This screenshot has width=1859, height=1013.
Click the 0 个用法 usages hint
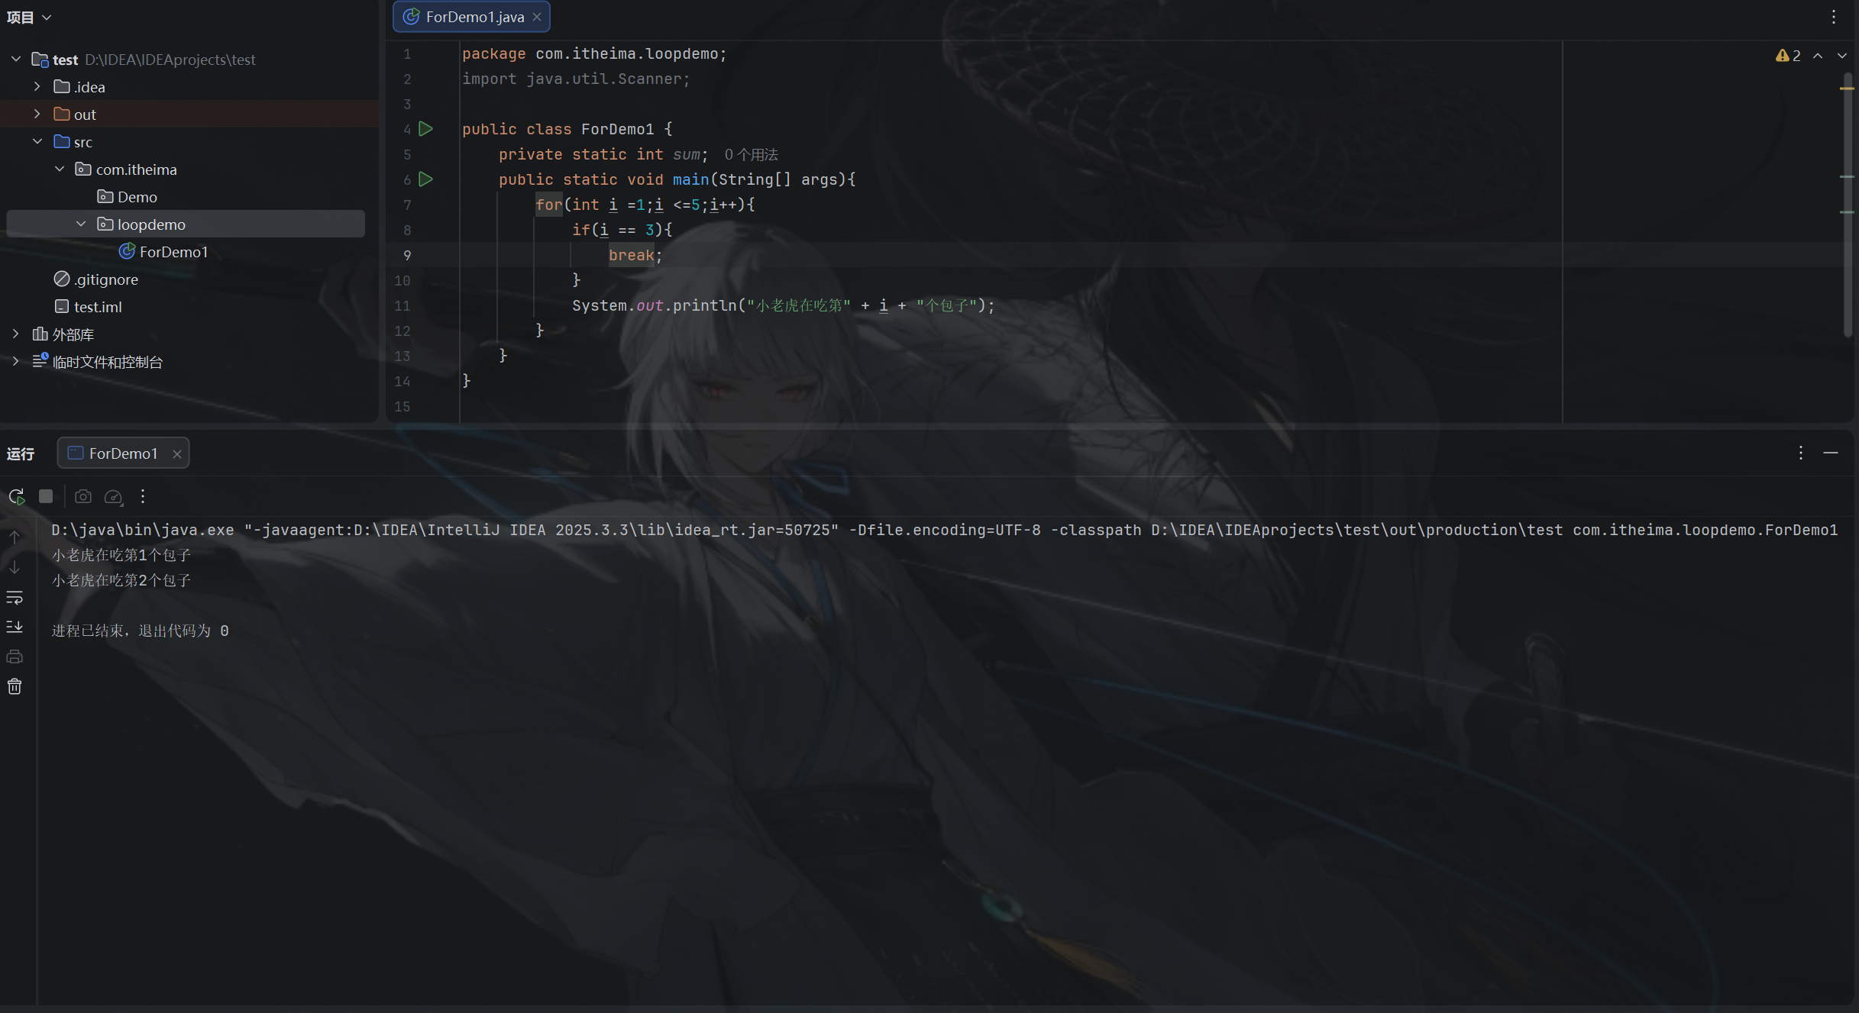752,154
